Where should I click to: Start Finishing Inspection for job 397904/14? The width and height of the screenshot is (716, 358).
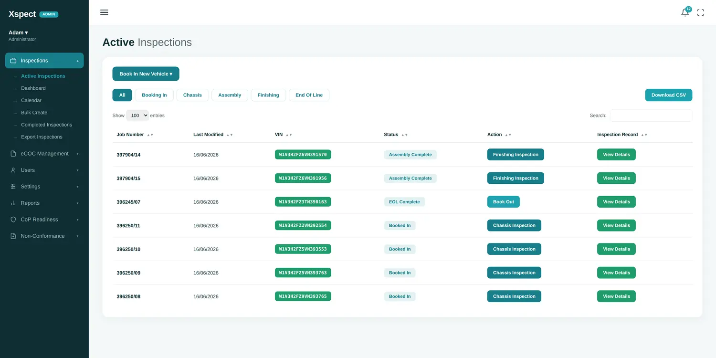coord(516,155)
